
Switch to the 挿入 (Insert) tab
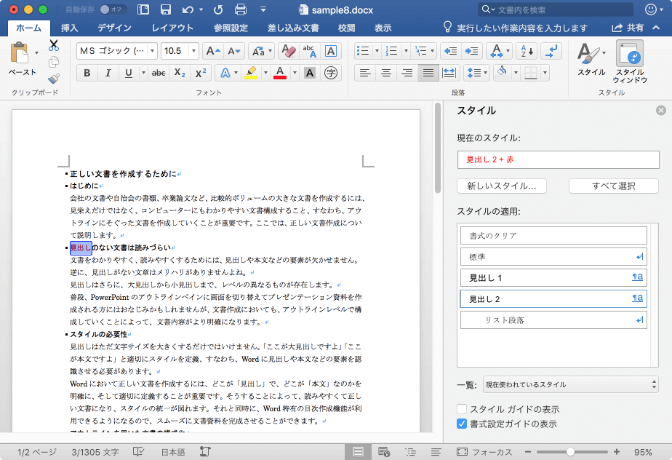click(70, 28)
